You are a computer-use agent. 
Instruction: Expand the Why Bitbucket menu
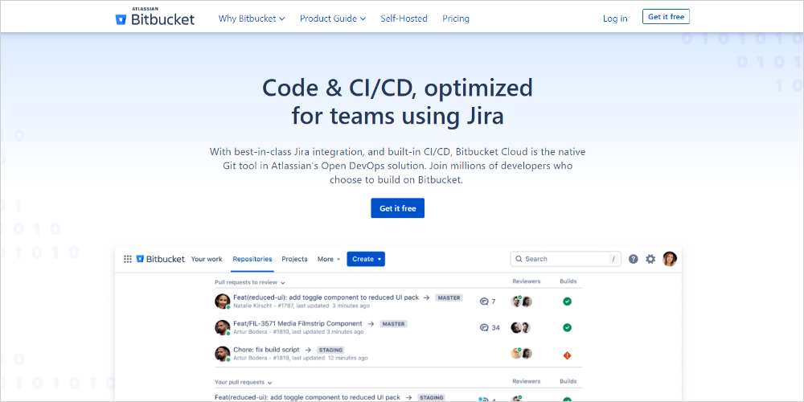pos(251,18)
